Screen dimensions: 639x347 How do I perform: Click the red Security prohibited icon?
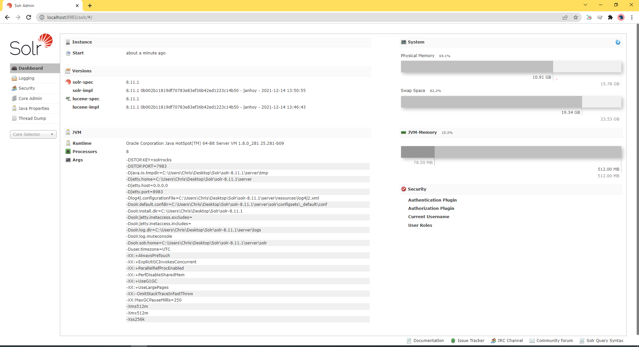pos(404,189)
